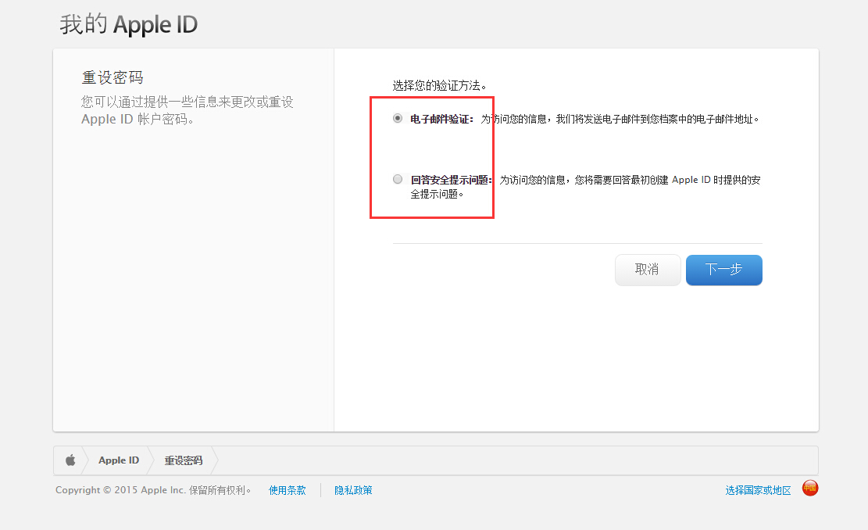Open the 隐私政策 link
Viewport: 868px width, 530px height.
[353, 490]
